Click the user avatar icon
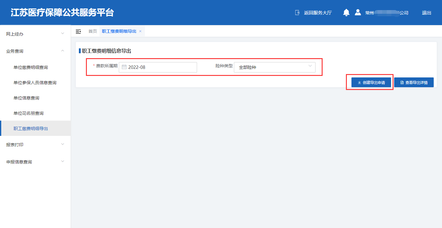The width and height of the screenshot is (442, 228). [x=358, y=13]
